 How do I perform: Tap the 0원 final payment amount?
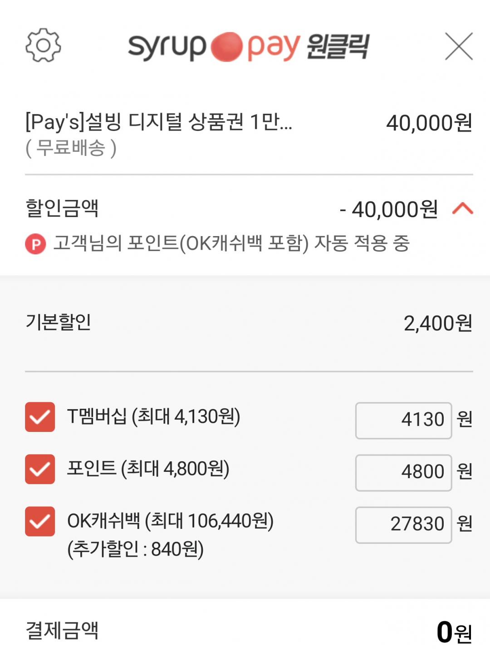tap(454, 632)
